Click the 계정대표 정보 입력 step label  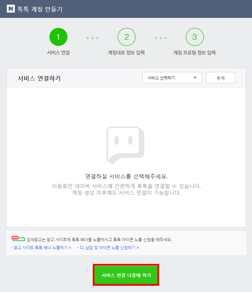tap(126, 53)
